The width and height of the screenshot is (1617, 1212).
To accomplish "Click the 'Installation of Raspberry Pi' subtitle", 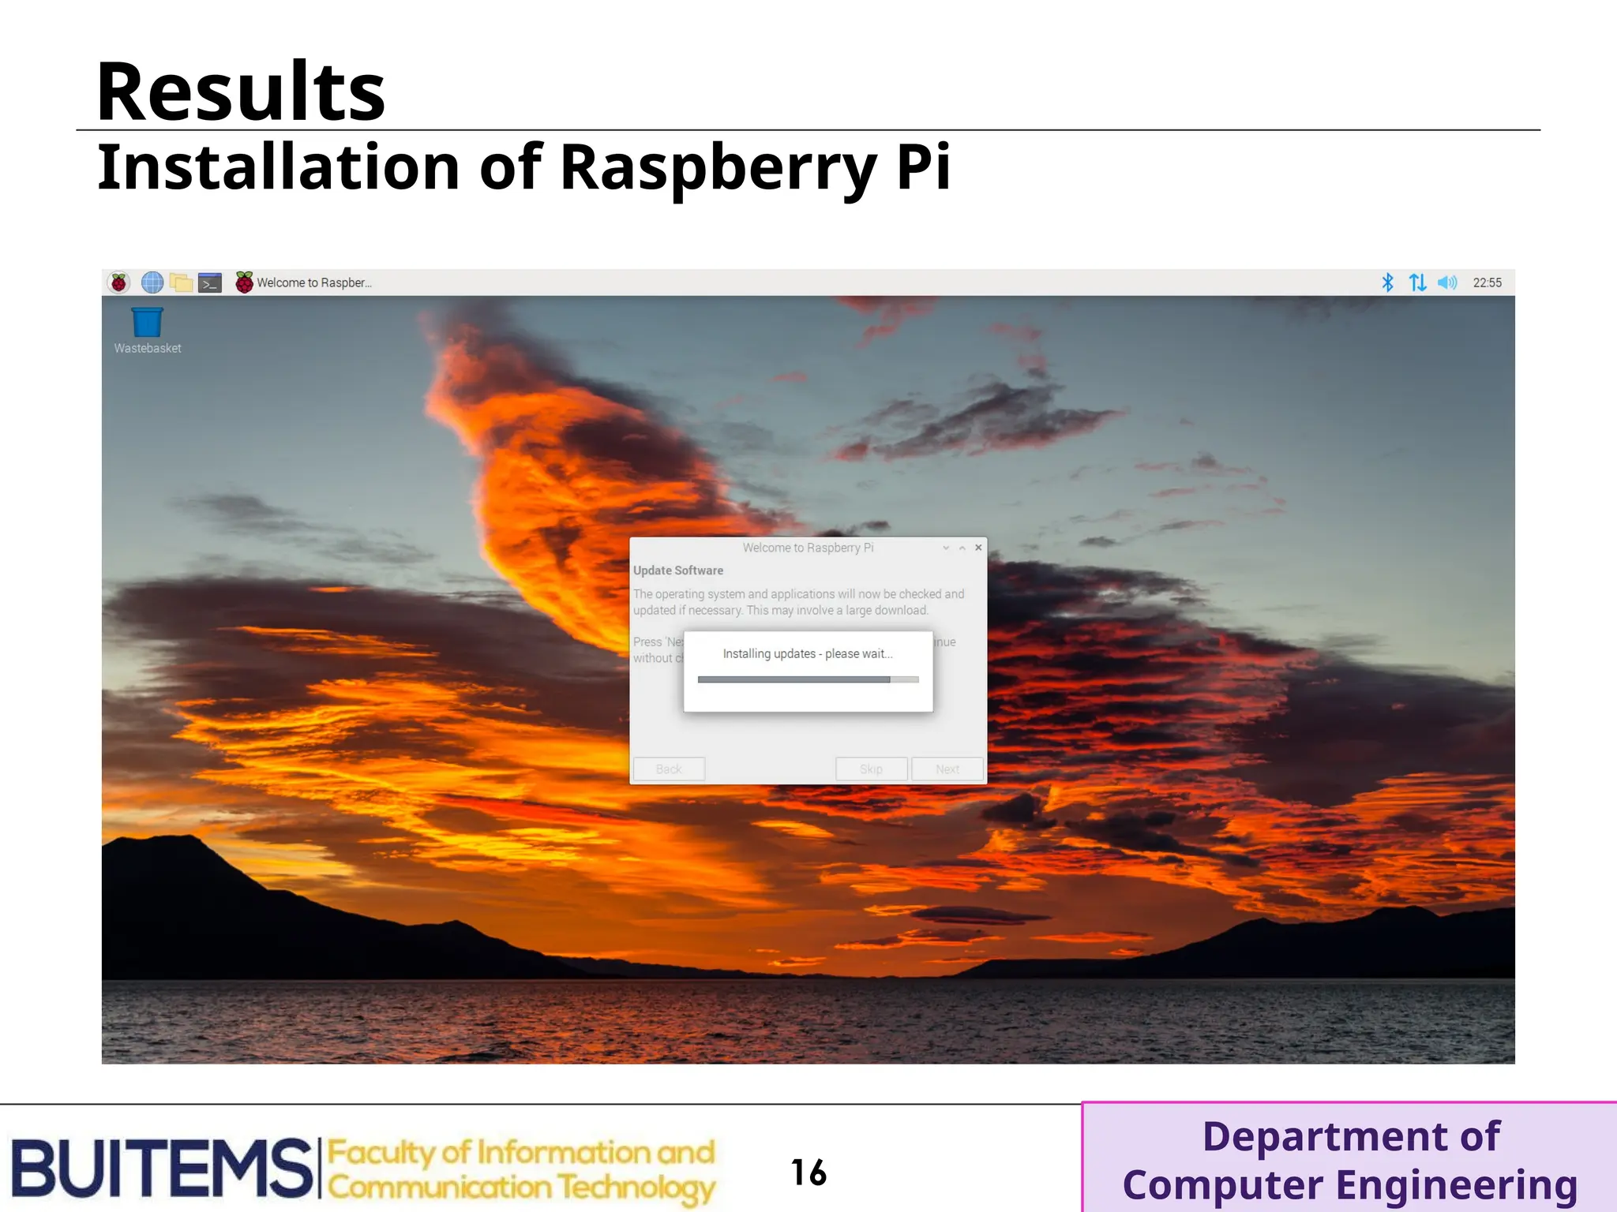I will tap(523, 168).
